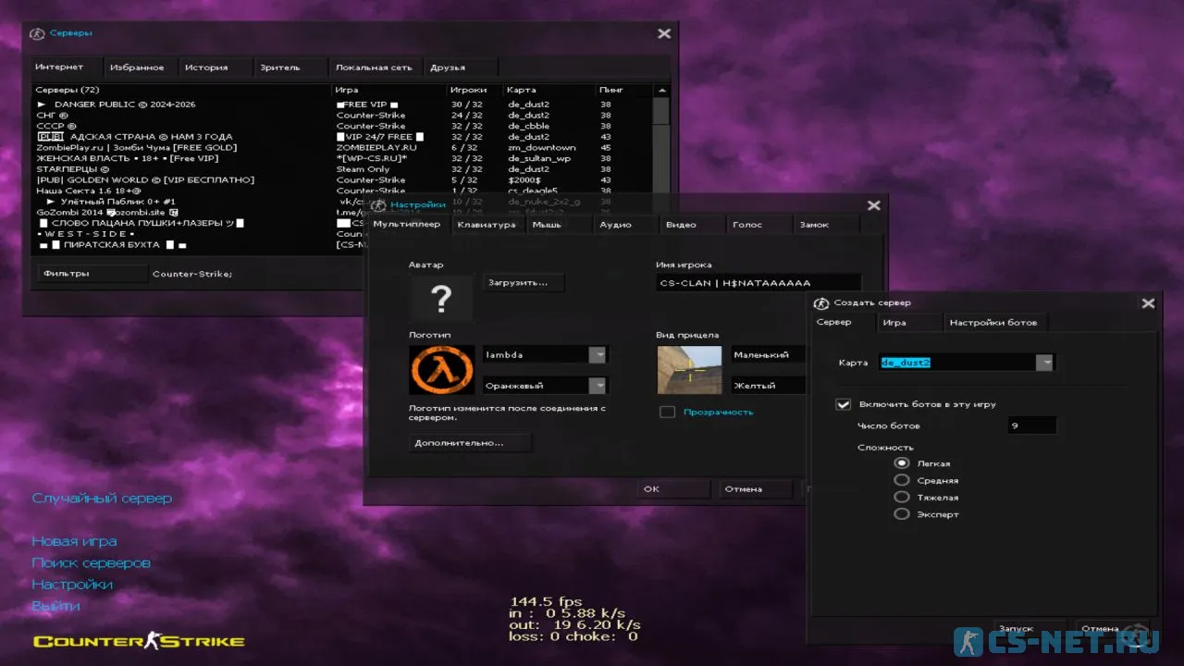Close the Серверы browser window
The height and width of the screenshot is (666, 1184).
tap(664, 33)
